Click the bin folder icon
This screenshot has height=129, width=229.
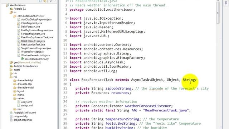(11, 73)
